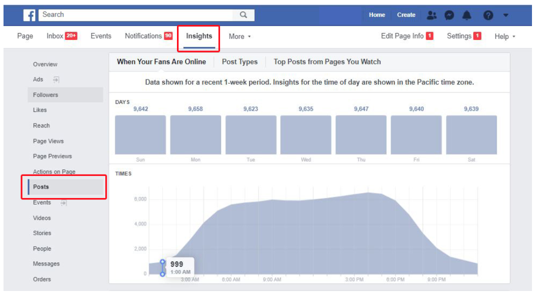Open Followers in the Insights sidebar

tap(46, 95)
